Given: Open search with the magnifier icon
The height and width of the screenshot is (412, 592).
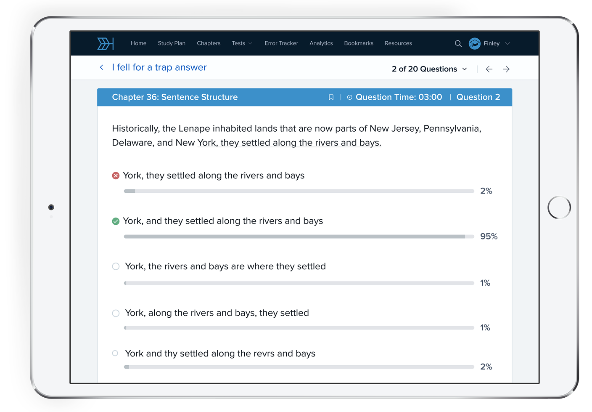Looking at the screenshot, I should pos(458,43).
